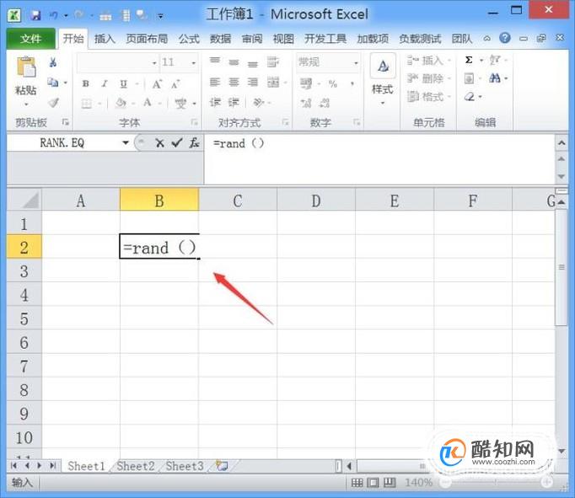
Task: Open font dialog launcher in 字体 group
Action: click(195, 122)
